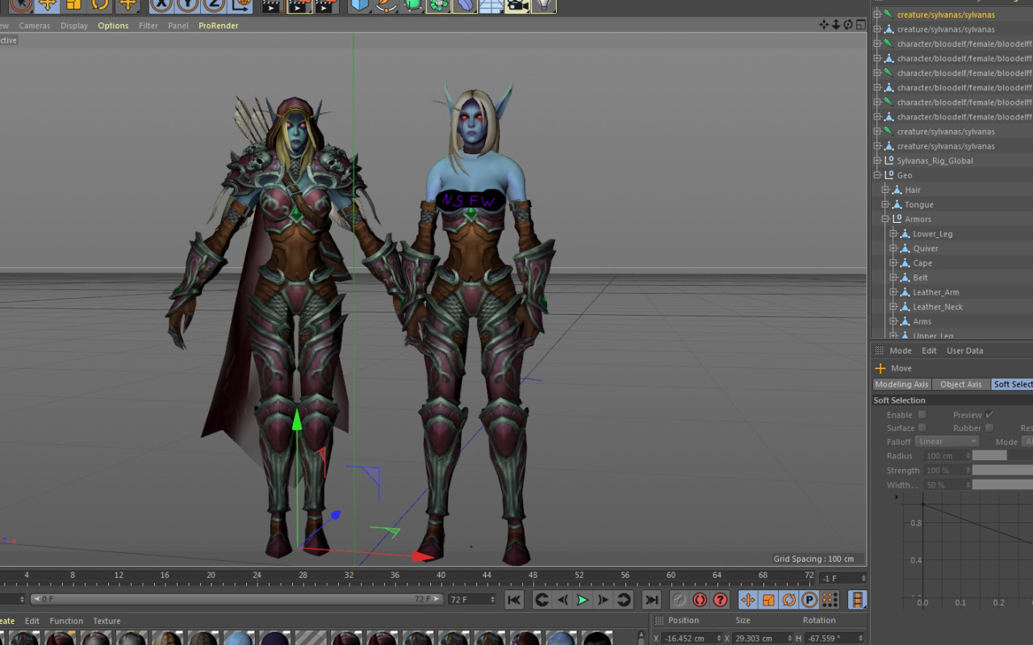Lock the X axis button
Screen dimensions: 1033x645
[162, 5]
